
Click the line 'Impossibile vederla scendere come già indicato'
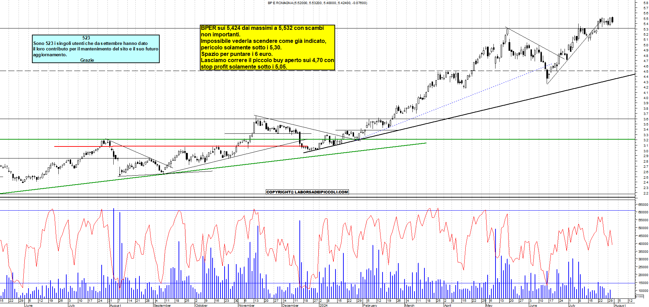click(x=263, y=41)
